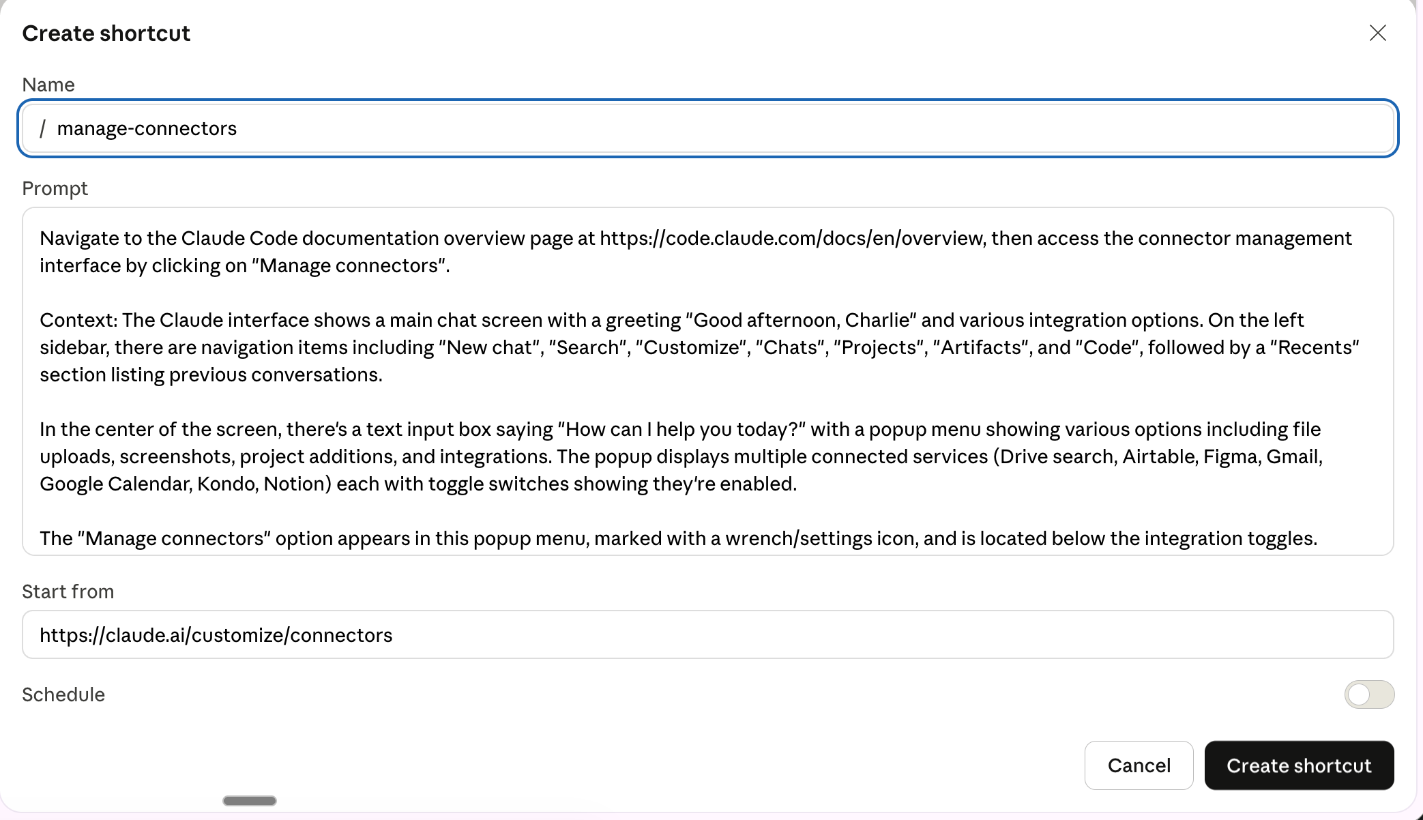Click the horizontal scrollbar thumb at bottom

250,801
